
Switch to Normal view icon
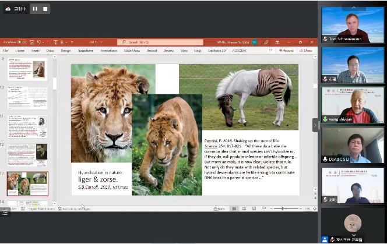234,208
